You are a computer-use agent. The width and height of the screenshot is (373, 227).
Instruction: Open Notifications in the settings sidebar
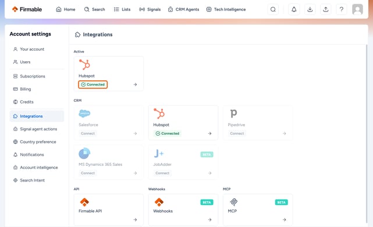click(x=37, y=155)
